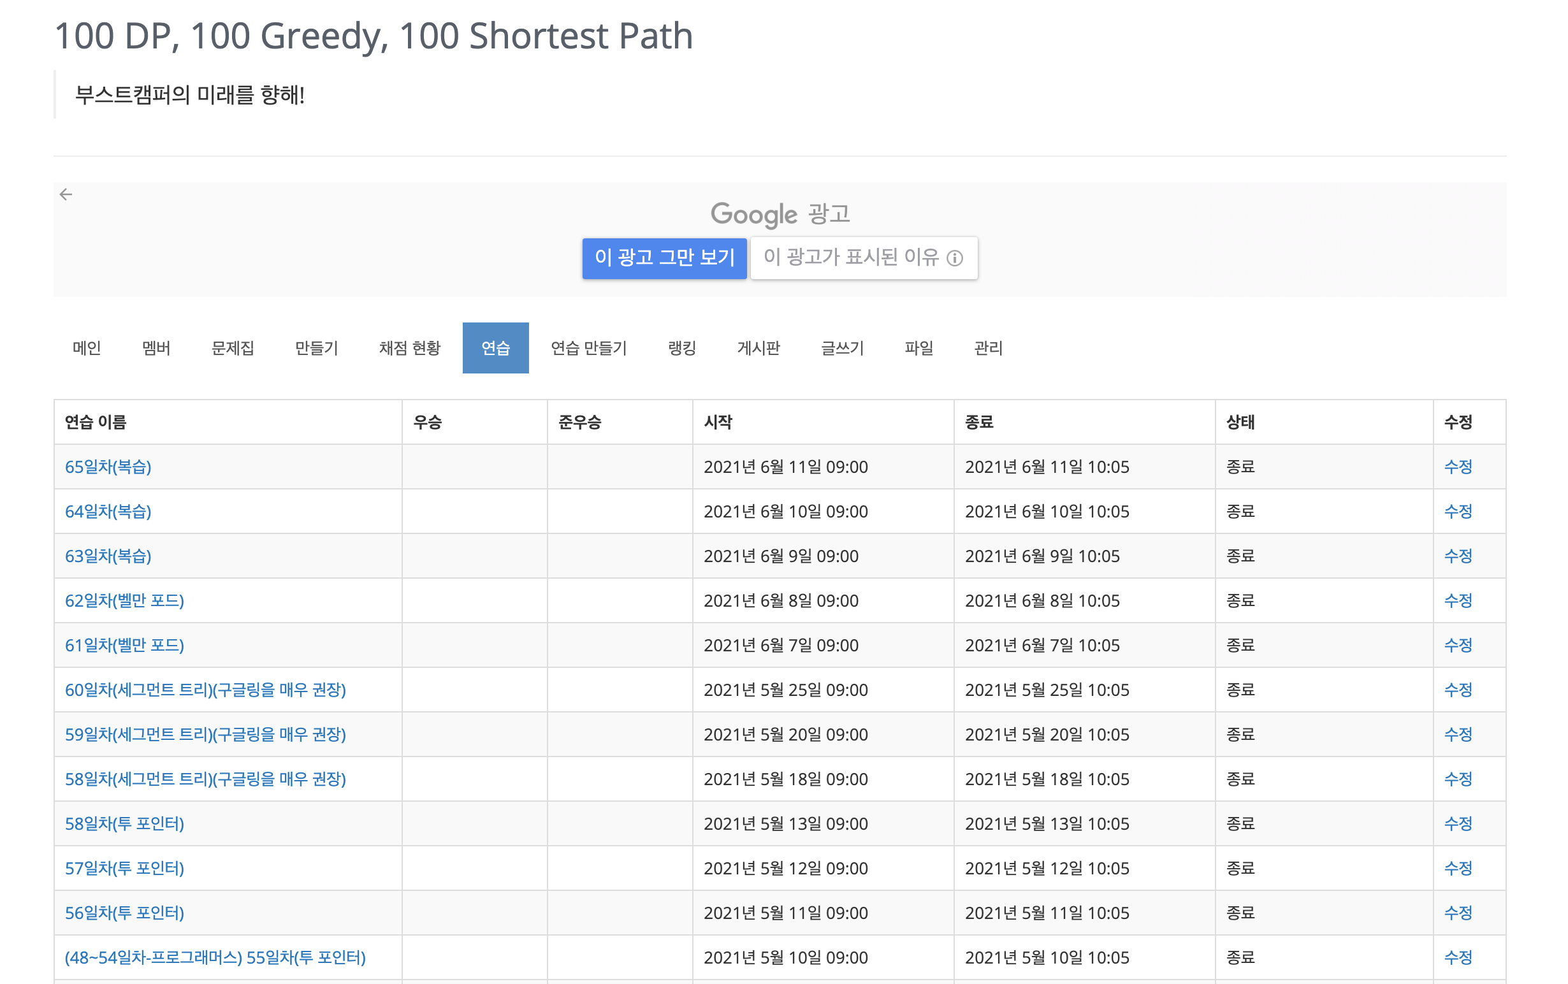Open (48~54일차-프로그래머스) 55일차 link
Image resolution: width=1568 pixels, height=984 pixels.
[215, 957]
